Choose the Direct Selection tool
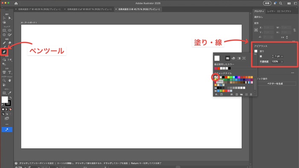Image resolution: width=299 pixels, height=168 pixels. 9,18
